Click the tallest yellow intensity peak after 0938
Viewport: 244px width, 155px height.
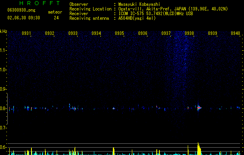tap(198, 148)
